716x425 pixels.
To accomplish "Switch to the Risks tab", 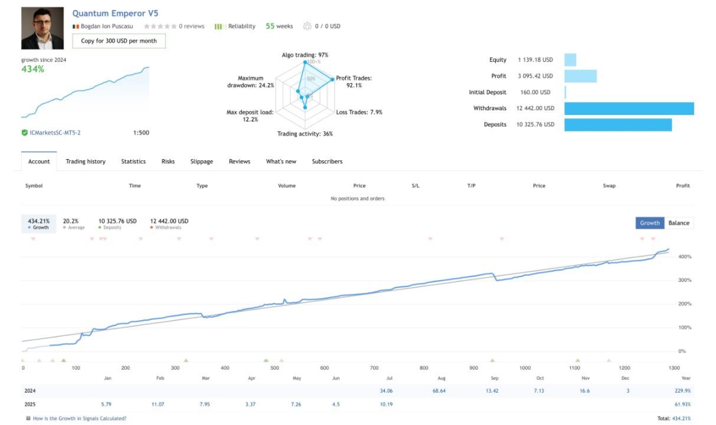I will pos(168,162).
